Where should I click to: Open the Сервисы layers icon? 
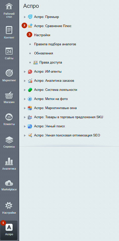9,140
